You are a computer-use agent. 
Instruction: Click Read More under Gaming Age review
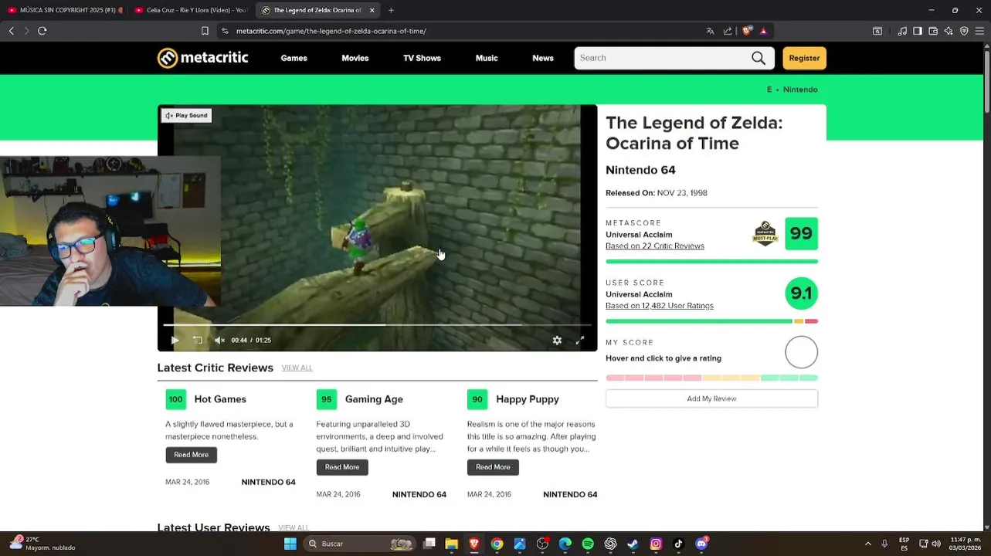pyautogui.click(x=342, y=467)
